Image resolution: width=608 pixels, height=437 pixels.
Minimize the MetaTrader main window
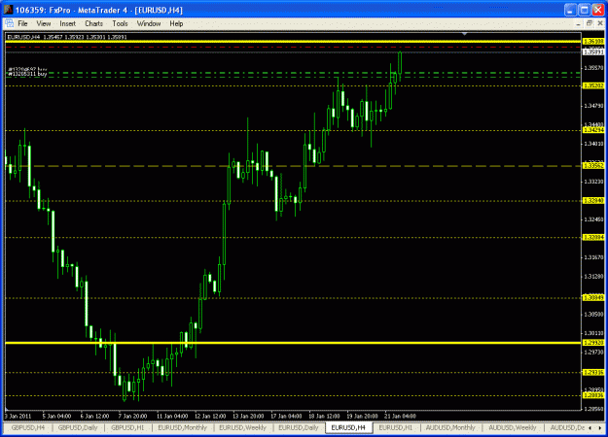[570, 10]
